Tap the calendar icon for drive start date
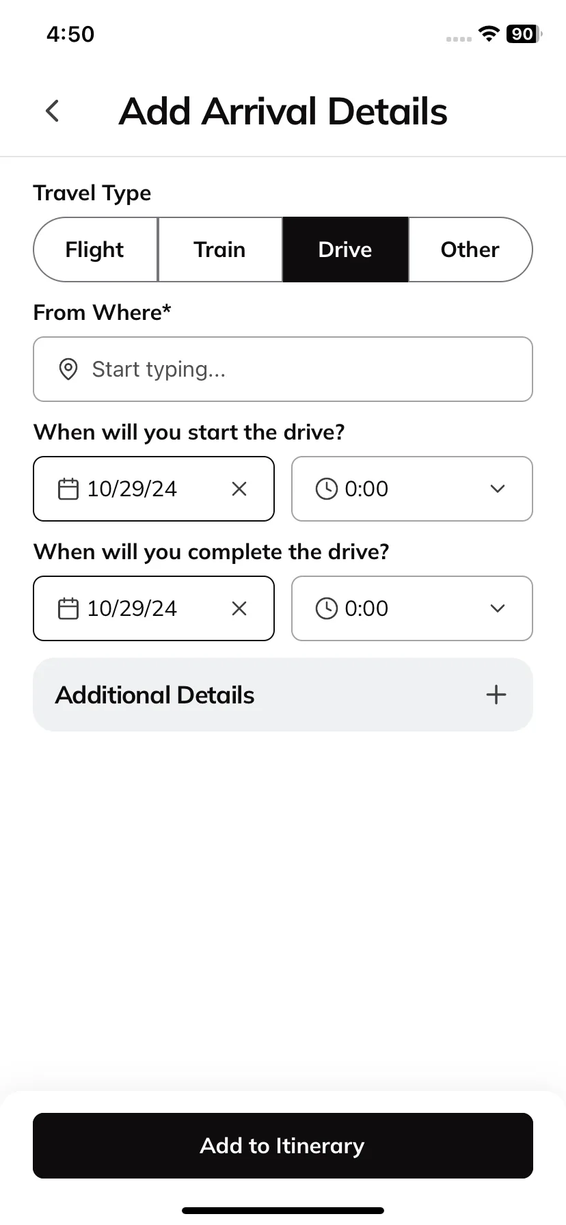 tap(68, 489)
